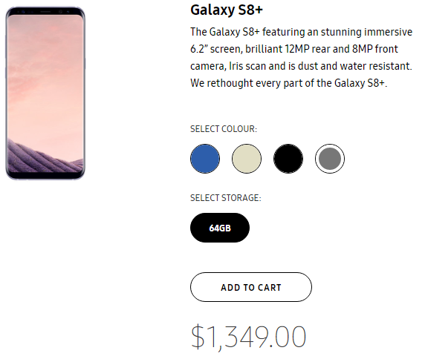Choose the cream gold colour option
The height and width of the screenshot is (359, 425).
tap(247, 159)
